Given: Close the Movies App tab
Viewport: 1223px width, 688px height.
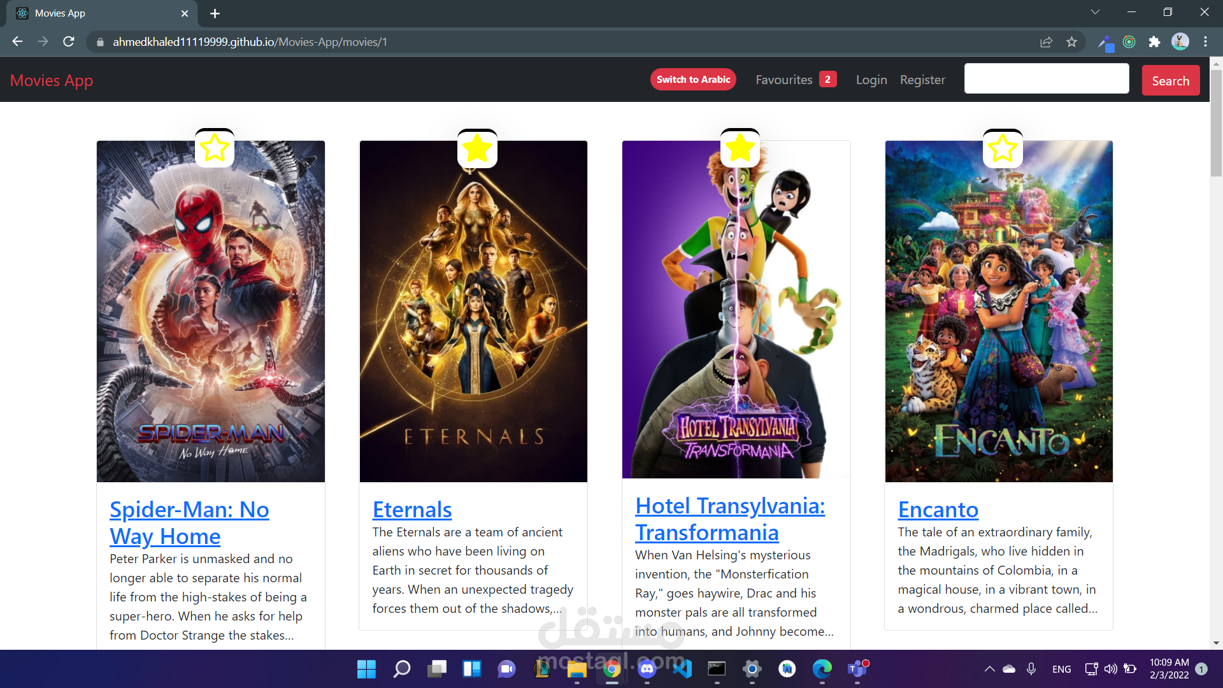Looking at the screenshot, I should click(185, 13).
